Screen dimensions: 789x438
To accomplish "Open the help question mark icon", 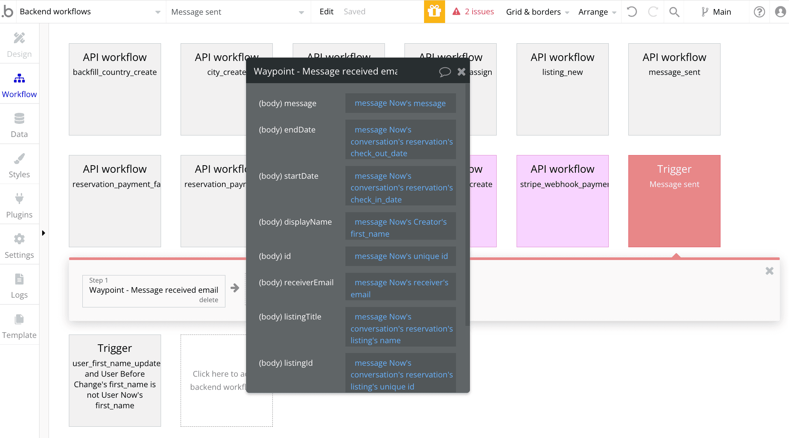I will [x=759, y=12].
